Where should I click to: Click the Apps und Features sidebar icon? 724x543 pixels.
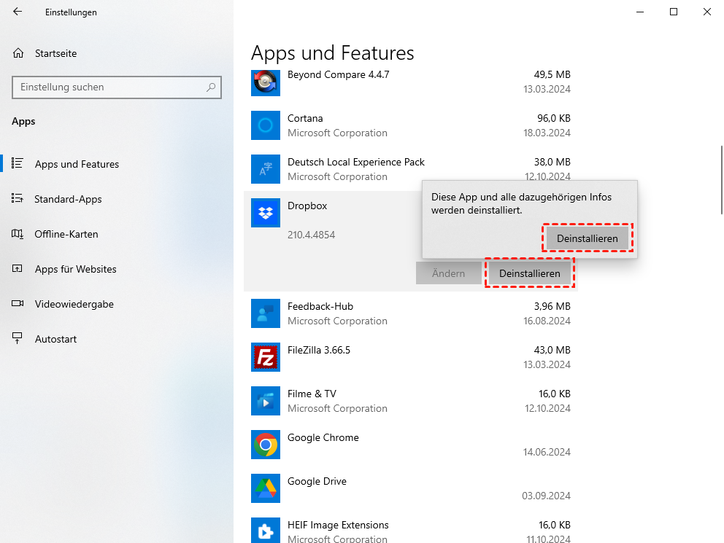click(x=17, y=163)
